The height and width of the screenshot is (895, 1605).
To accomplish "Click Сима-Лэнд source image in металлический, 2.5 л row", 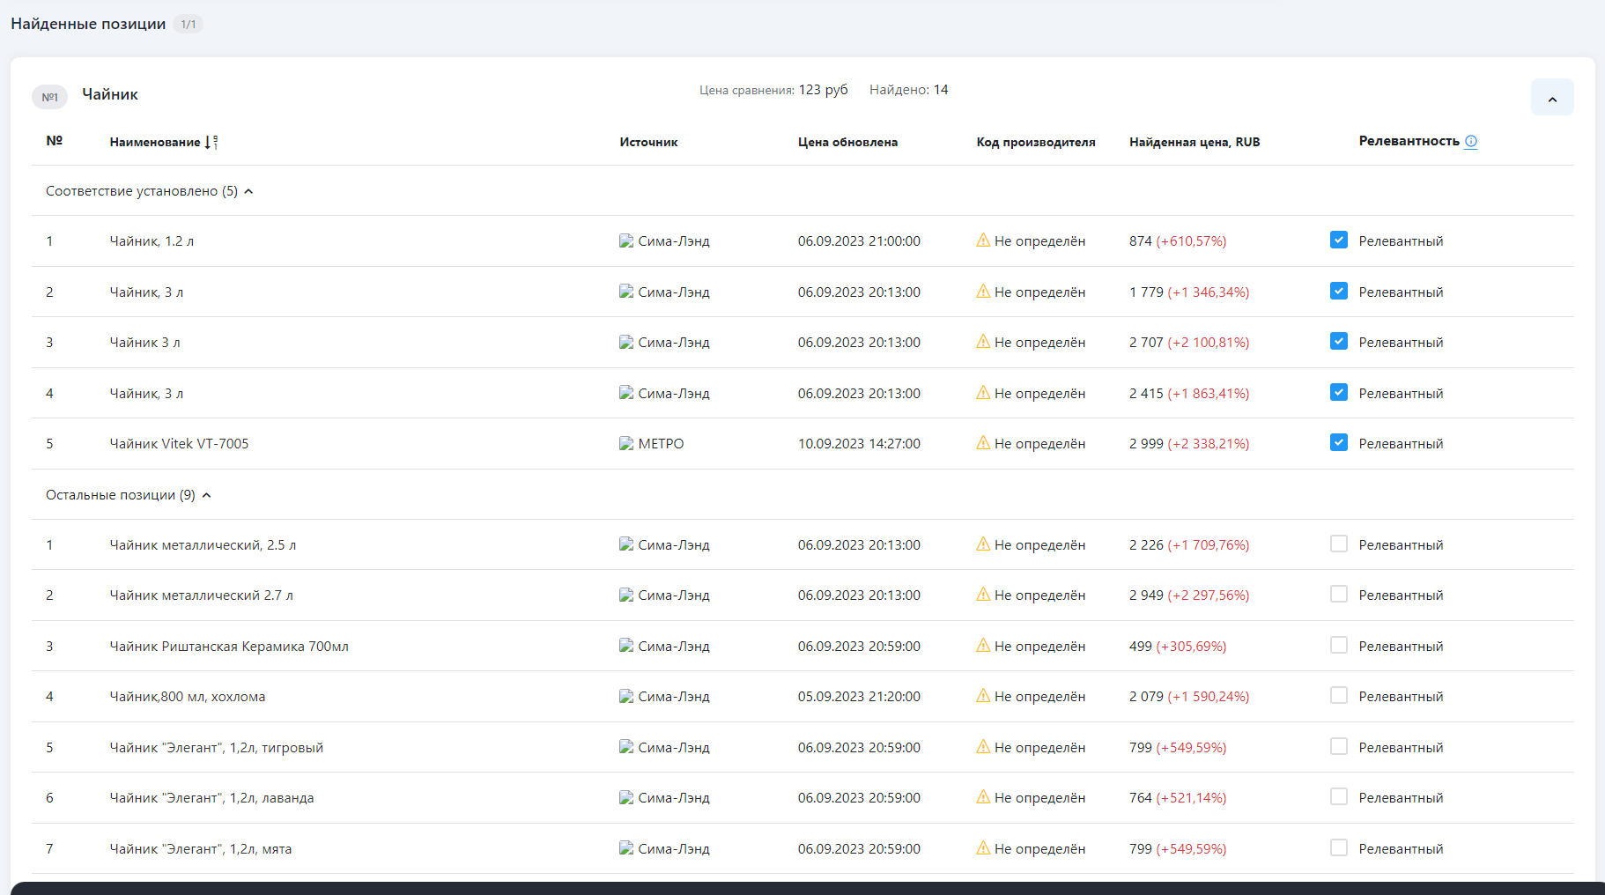I will pos(626,544).
